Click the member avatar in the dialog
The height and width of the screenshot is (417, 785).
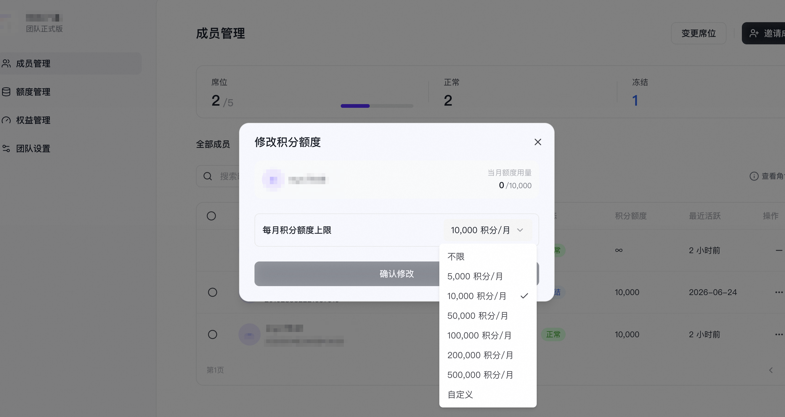click(x=273, y=180)
